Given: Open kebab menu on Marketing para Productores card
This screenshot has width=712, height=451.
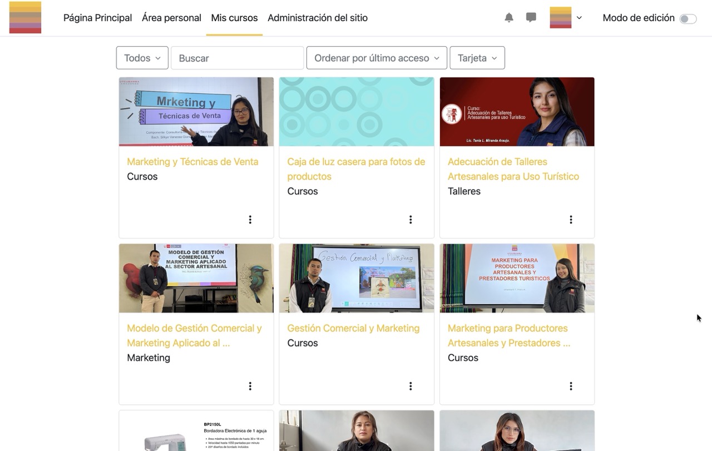Looking at the screenshot, I should pos(571,385).
